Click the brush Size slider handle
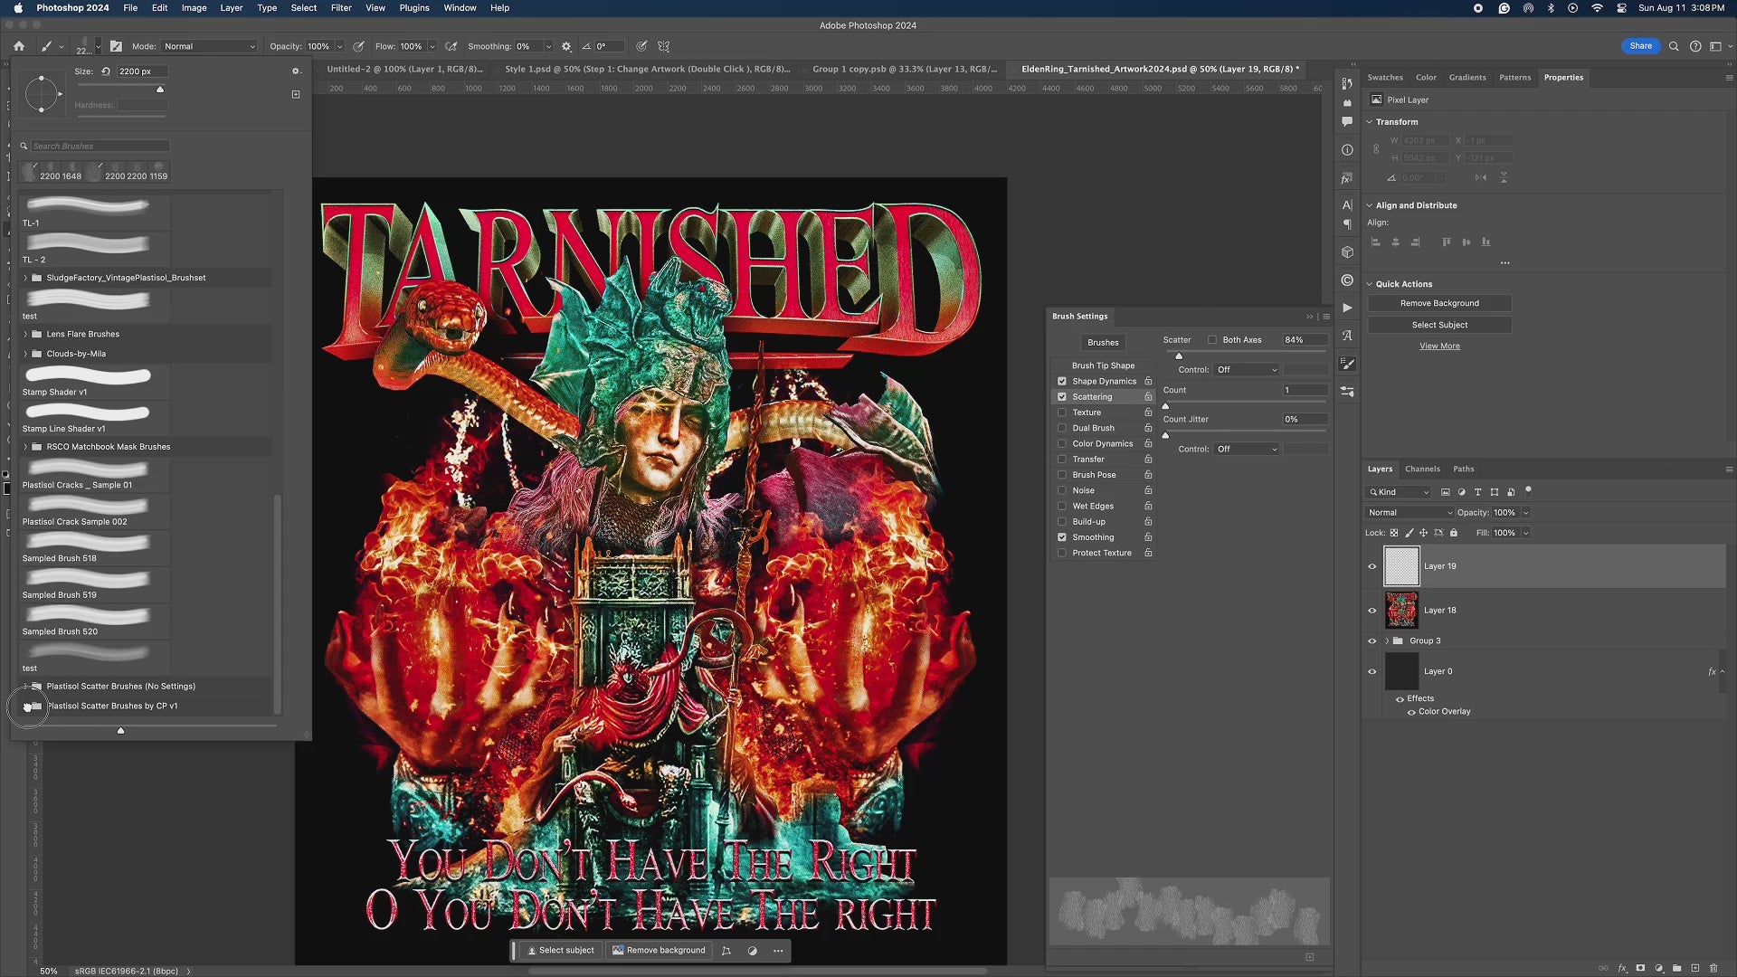Image resolution: width=1737 pixels, height=977 pixels. (160, 90)
